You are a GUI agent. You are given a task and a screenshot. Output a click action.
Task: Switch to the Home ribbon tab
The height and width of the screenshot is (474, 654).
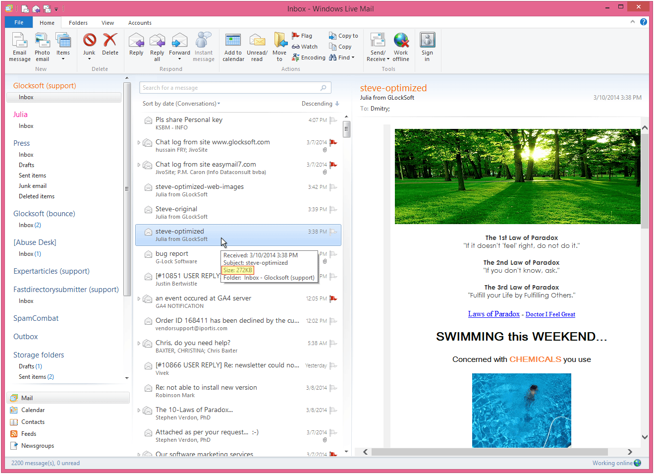pyautogui.click(x=47, y=23)
